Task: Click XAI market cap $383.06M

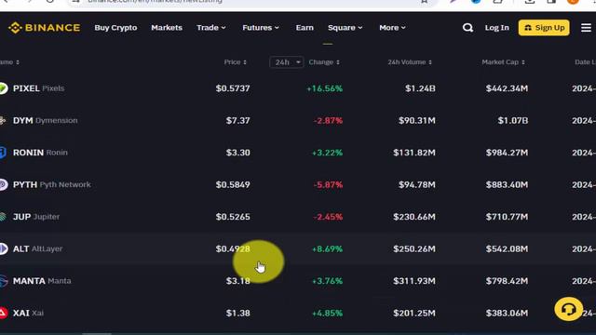Action: [x=507, y=313]
